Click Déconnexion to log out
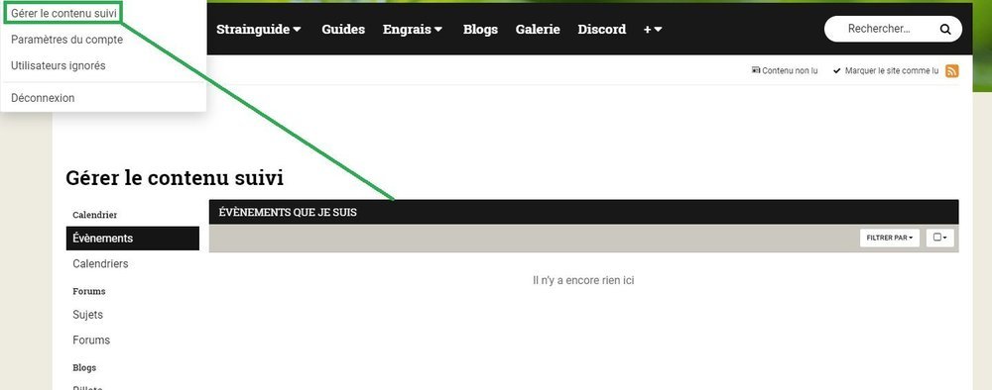The height and width of the screenshot is (390, 992). pos(43,98)
